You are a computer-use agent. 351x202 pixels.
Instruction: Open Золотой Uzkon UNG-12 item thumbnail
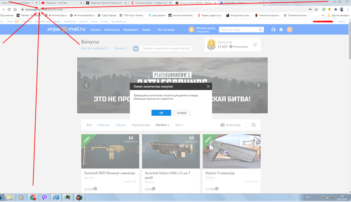tap(171, 151)
